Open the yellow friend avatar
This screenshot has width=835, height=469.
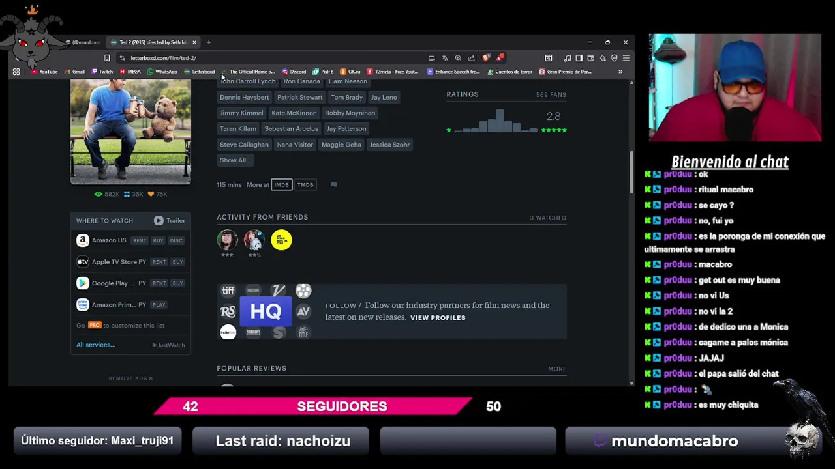(x=281, y=240)
